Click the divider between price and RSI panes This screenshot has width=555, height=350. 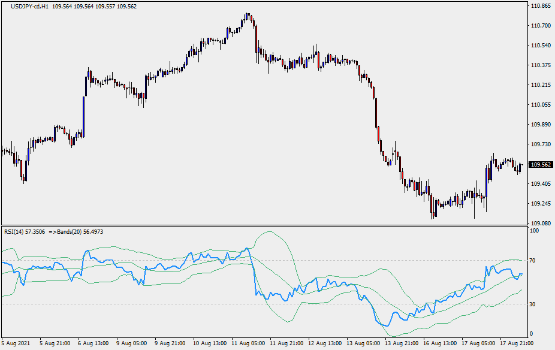[x=264, y=225]
